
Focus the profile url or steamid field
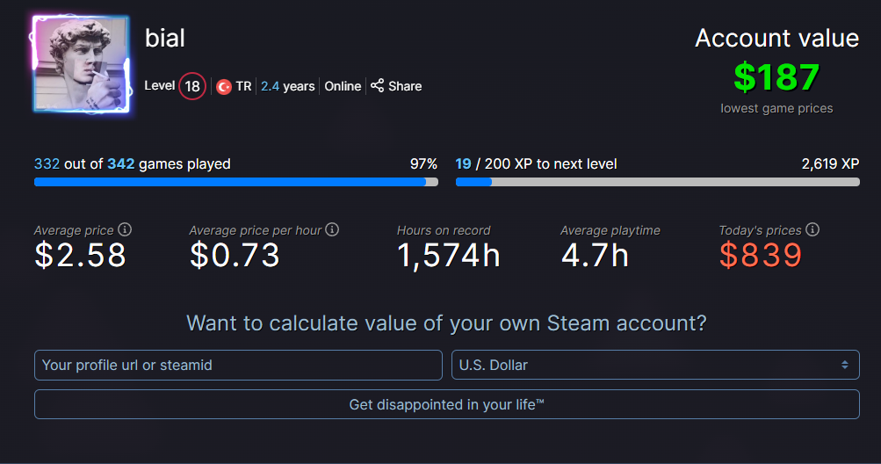(x=238, y=365)
